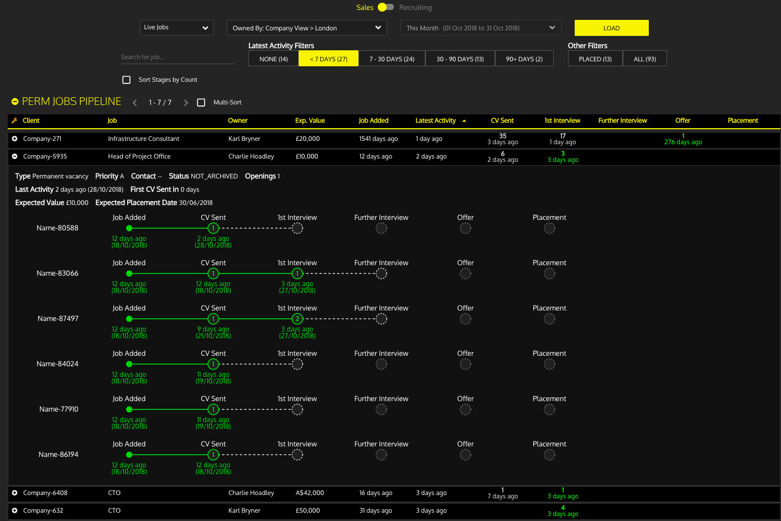This screenshot has height=521, width=781.
Task: Sort by Further Interview column header
Action: pyautogui.click(x=622, y=120)
